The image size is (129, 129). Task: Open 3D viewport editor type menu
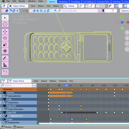click(4, 6)
